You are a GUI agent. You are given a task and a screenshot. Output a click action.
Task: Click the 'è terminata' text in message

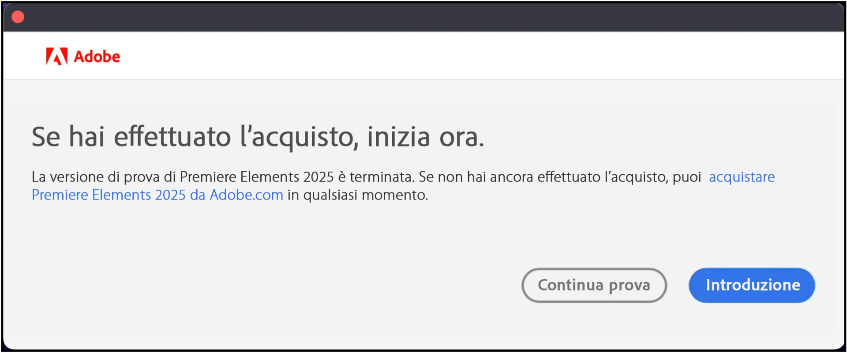376,177
